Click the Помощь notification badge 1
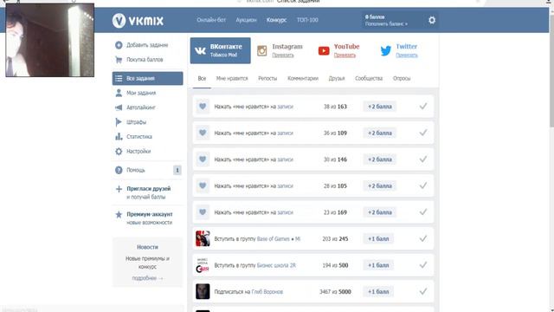This screenshot has height=312, width=554. tap(177, 170)
